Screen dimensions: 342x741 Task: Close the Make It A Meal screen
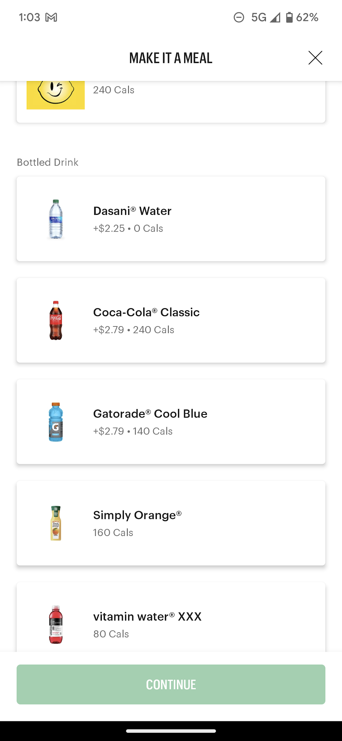[x=315, y=58]
